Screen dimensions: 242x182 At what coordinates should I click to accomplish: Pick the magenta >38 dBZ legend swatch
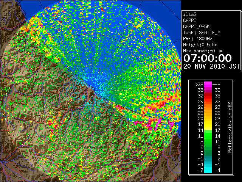click(x=208, y=85)
